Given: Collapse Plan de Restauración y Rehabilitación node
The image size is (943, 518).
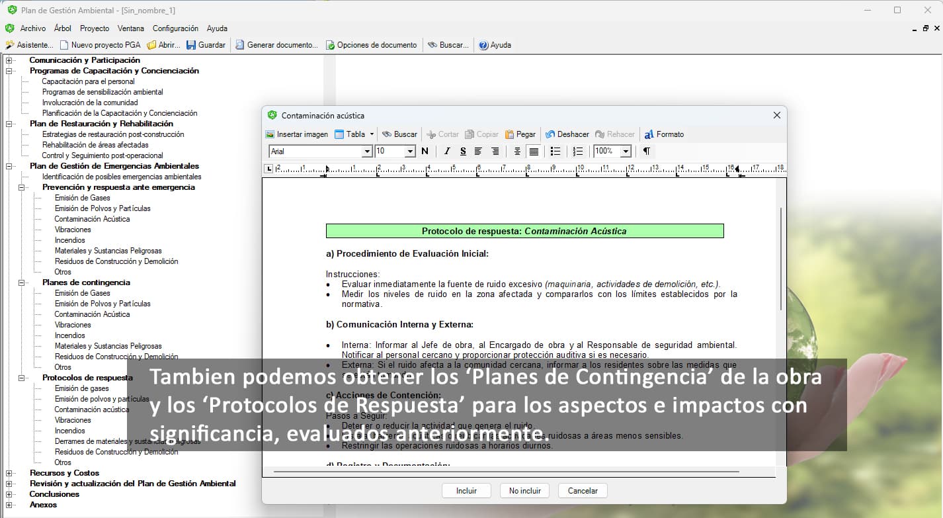Looking at the screenshot, I should [9, 124].
